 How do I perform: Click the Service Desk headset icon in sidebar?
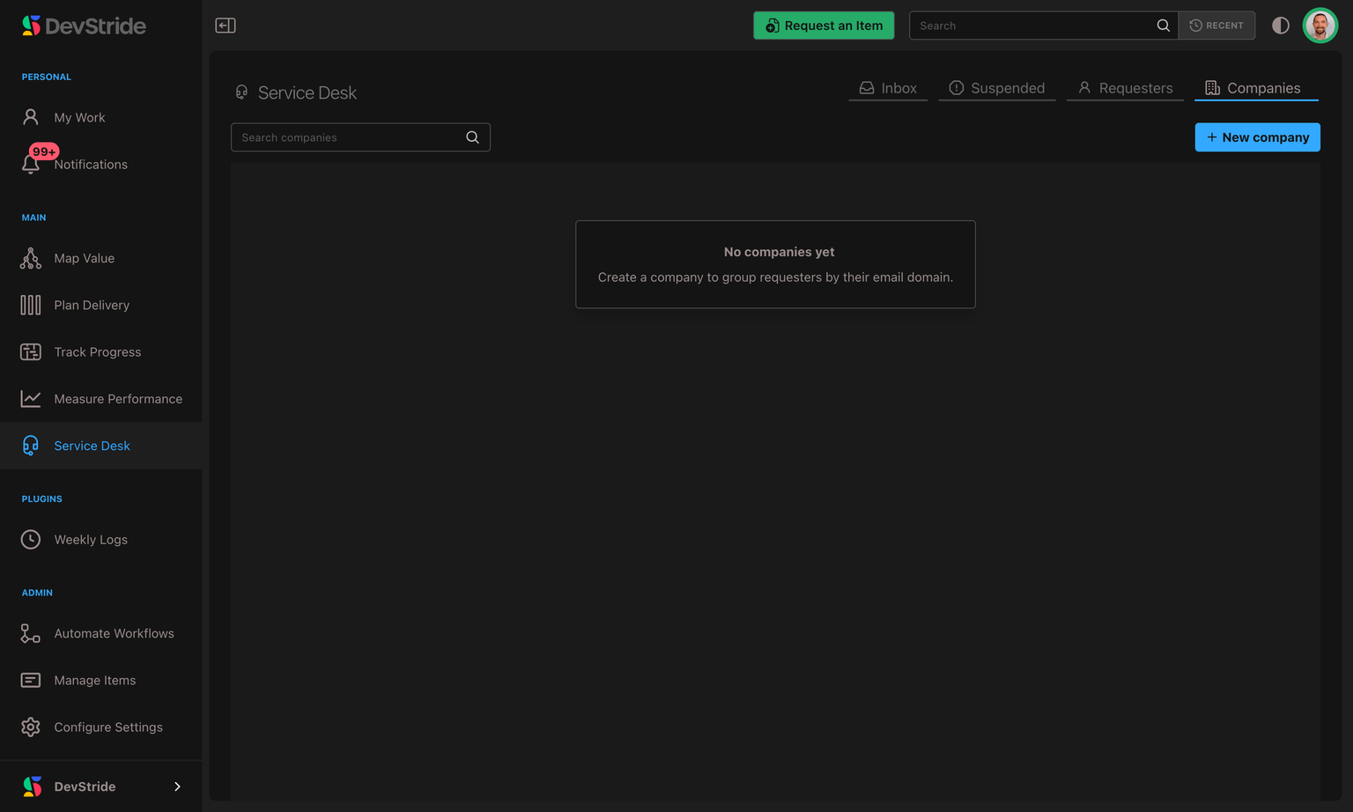click(31, 446)
